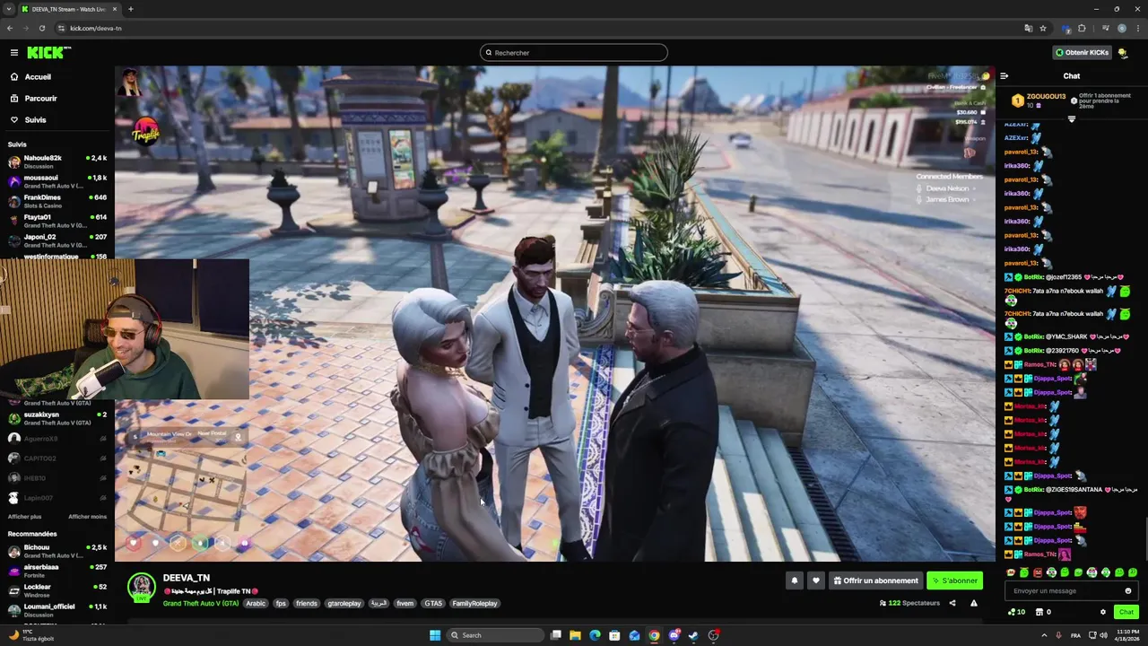The width and height of the screenshot is (1148, 646).
Task: Select the FamilyRoleplay tag
Action: click(x=474, y=604)
